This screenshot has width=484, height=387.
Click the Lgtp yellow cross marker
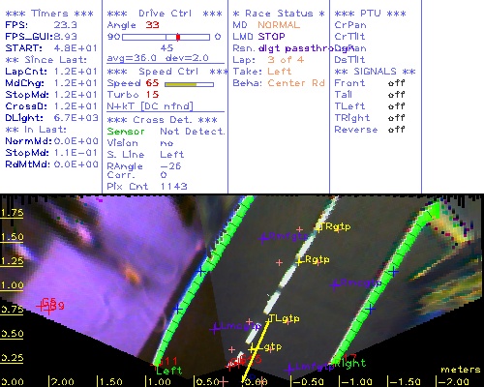253,348
